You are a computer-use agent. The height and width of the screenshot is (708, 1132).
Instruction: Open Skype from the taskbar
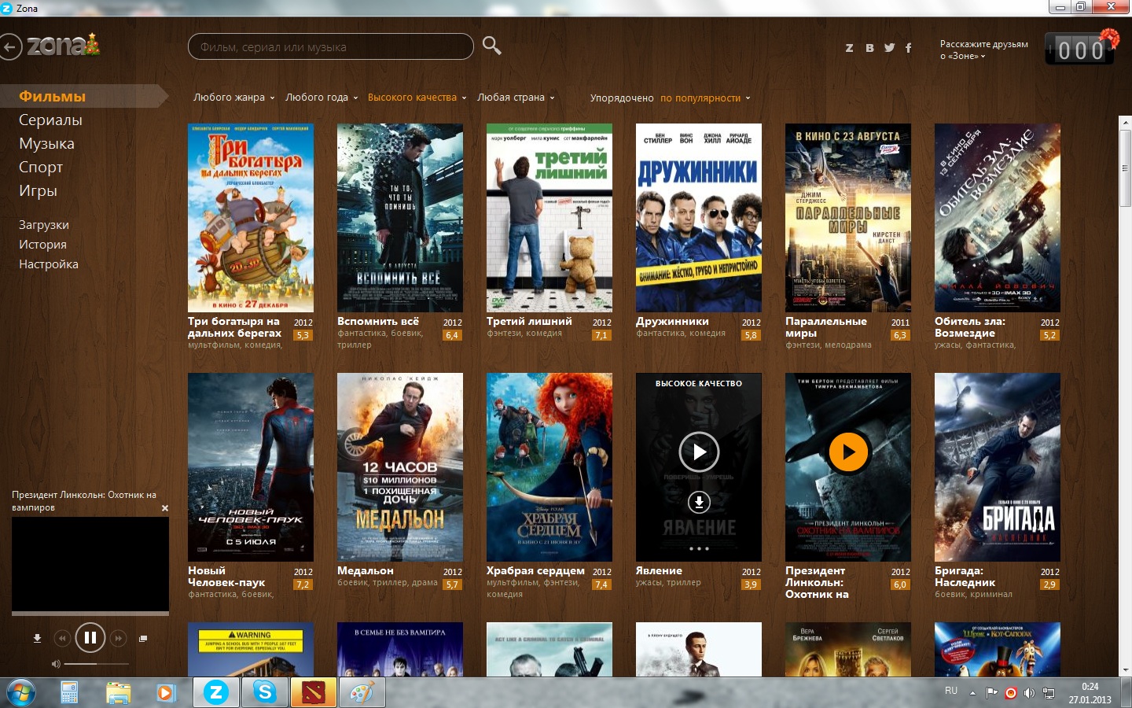(x=265, y=692)
